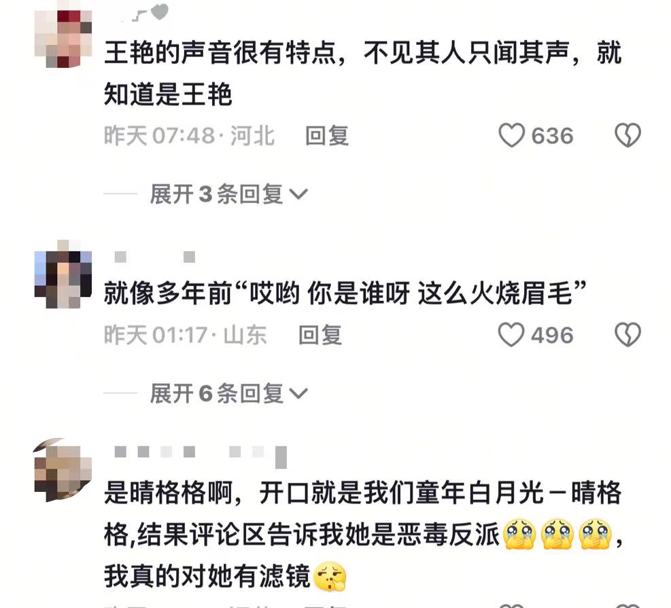Image resolution: width=671 pixels, height=608 pixels.
Task: Select comment text 王艳的声音很有特点
Action: tap(220, 52)
